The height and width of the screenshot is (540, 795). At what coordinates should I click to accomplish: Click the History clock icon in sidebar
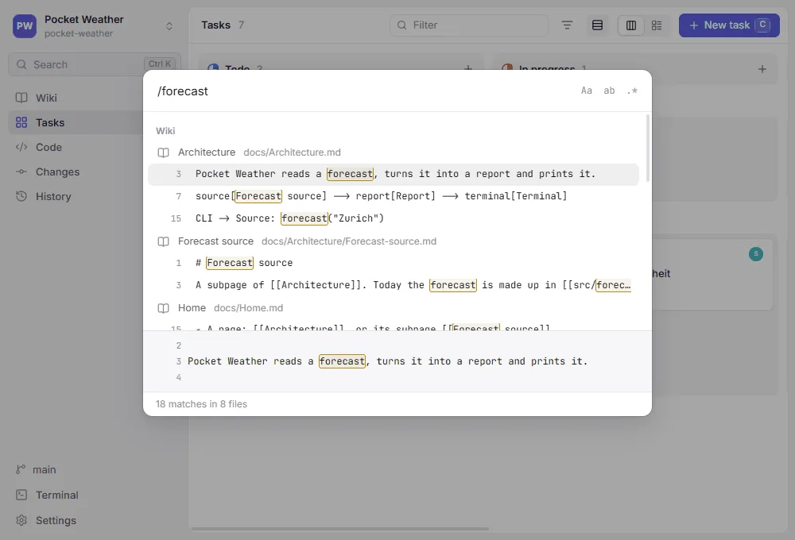tap(21, 197)
